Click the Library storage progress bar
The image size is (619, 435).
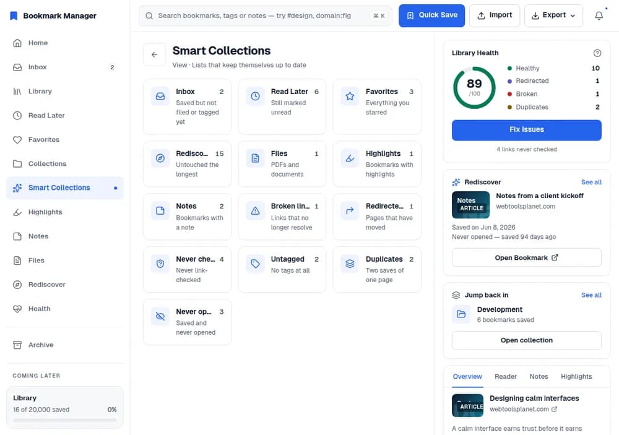click(65, 420)
